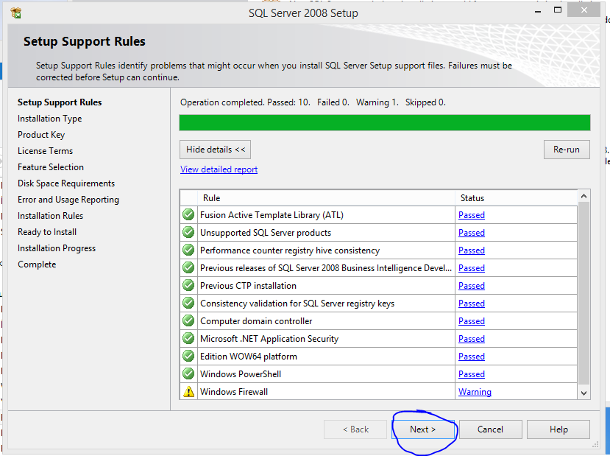Click check icon for Microsoft .NET Application Security

click(x=188, y=338)
